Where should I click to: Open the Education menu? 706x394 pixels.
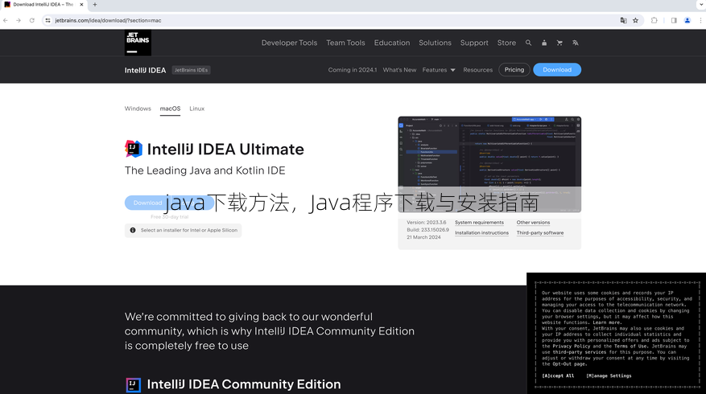(x=392, y=43)
